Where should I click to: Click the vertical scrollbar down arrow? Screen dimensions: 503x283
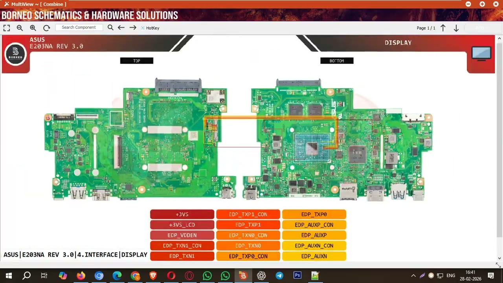pyautogui.click(x=499, y=258)
